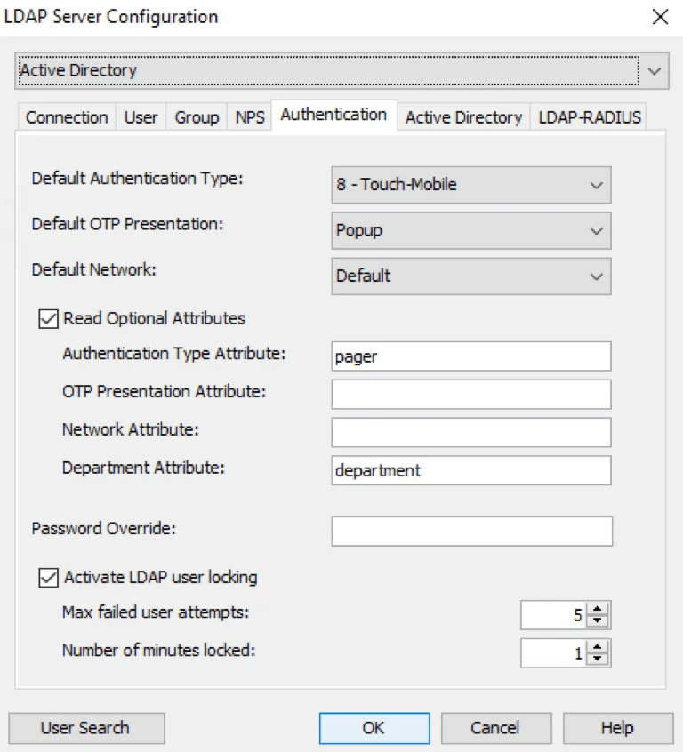The image size is (683, 752).
Task: Click the User Search button
Action: pos(85,728)
